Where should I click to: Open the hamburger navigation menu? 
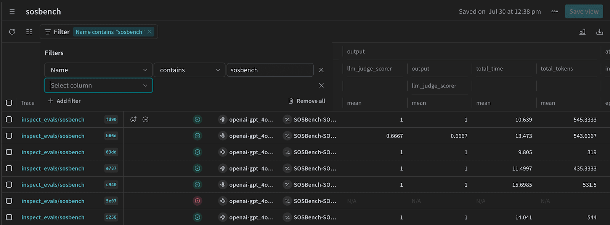point(12,11)
